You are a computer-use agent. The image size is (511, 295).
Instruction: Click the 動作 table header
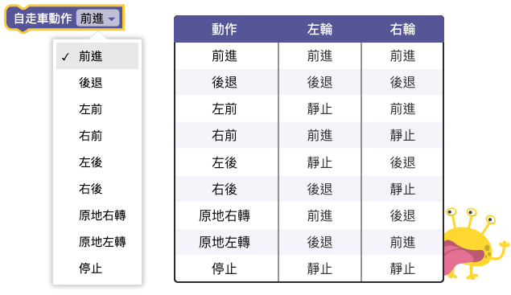click(x=225, y=29)
